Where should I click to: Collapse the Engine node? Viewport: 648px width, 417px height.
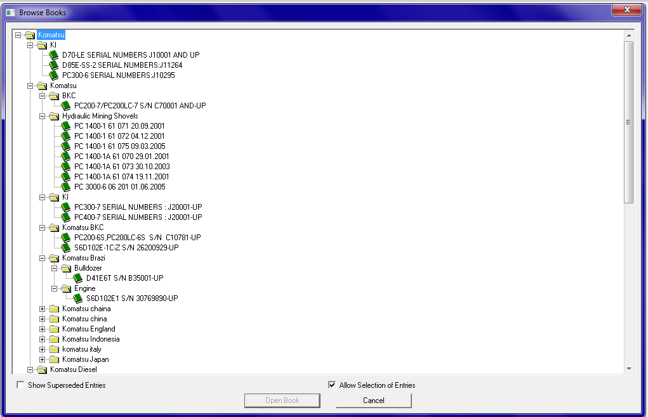pos(54,288)
